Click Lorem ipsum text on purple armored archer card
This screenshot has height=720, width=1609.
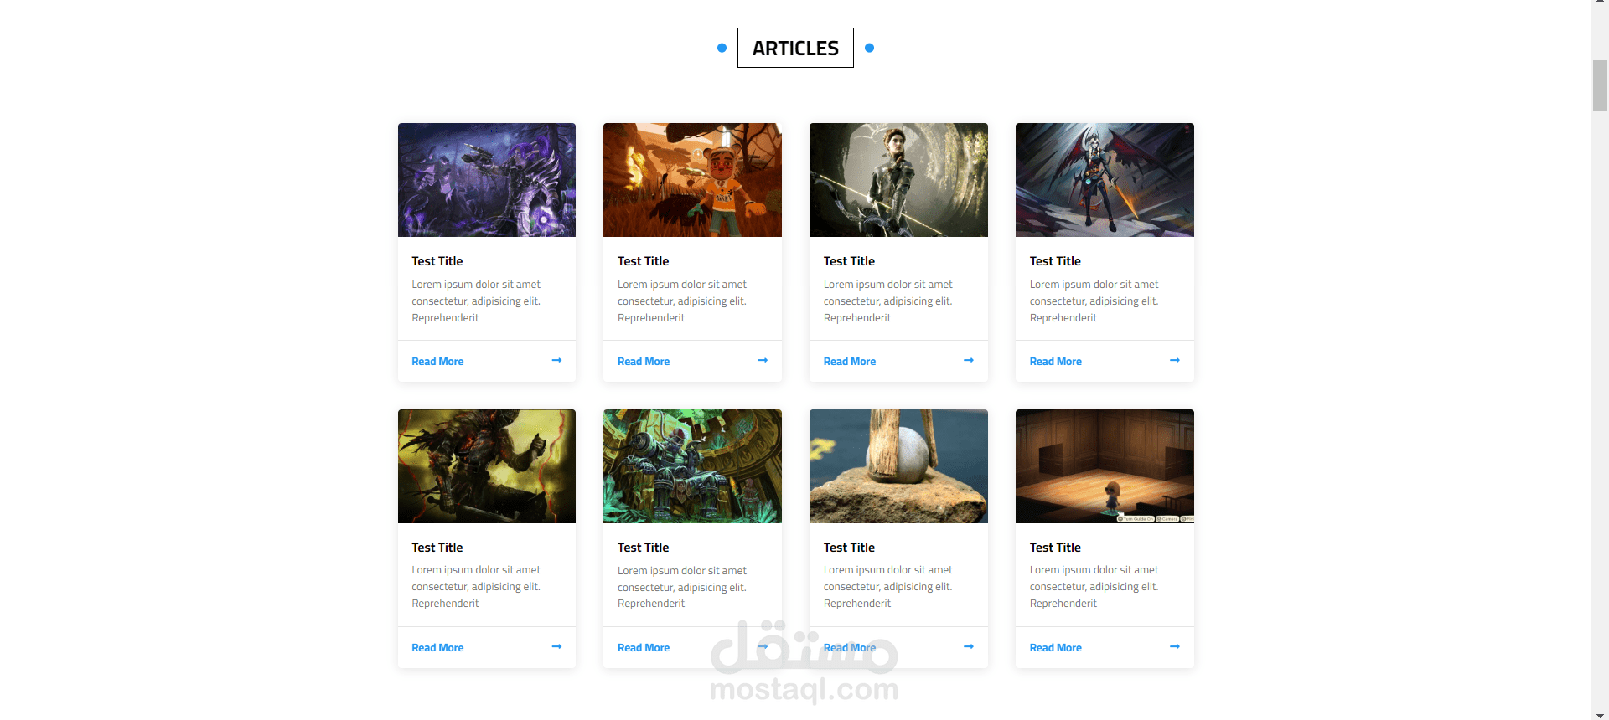point(476,301)
